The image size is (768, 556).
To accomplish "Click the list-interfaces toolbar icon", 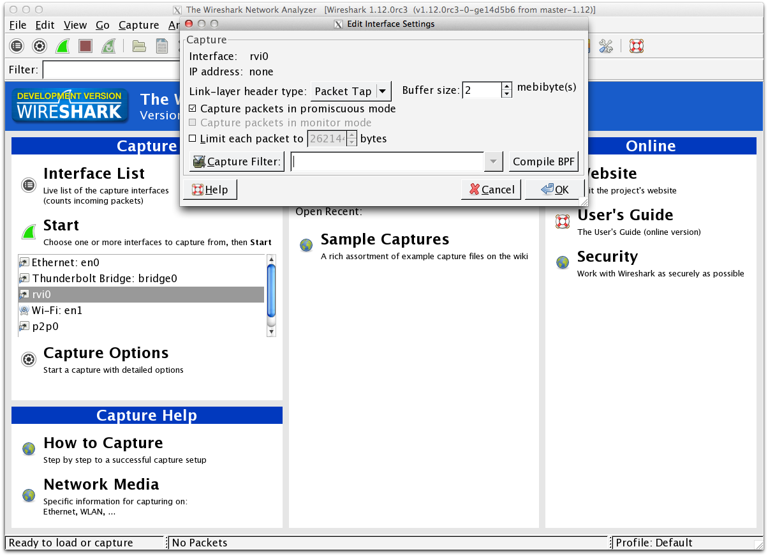I will [17, 46].
